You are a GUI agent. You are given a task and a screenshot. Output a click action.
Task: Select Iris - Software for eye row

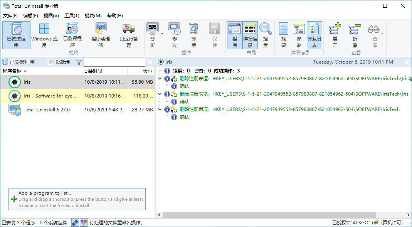[x=77, y=96]
